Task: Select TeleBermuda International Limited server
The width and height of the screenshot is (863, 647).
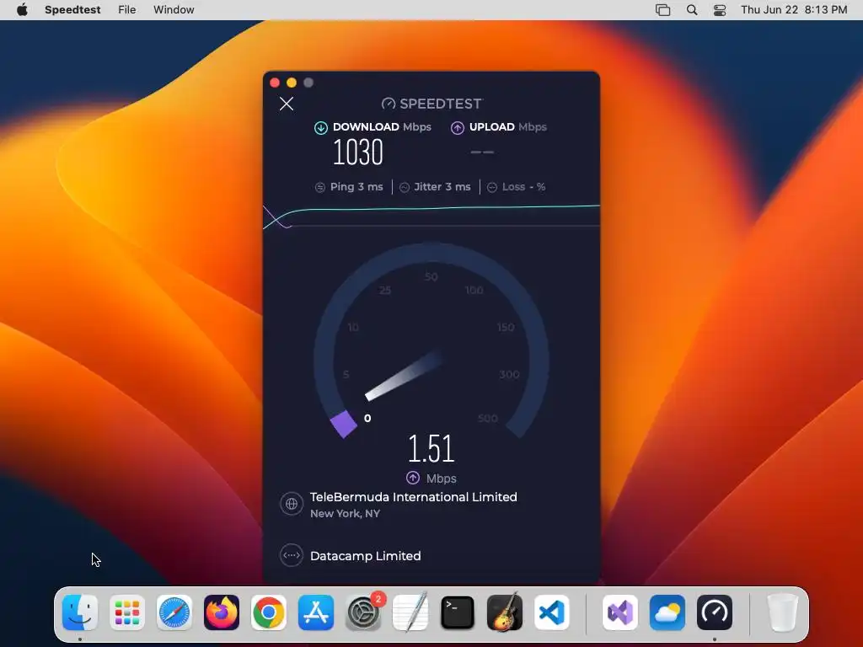Action: tap(413, 497)
